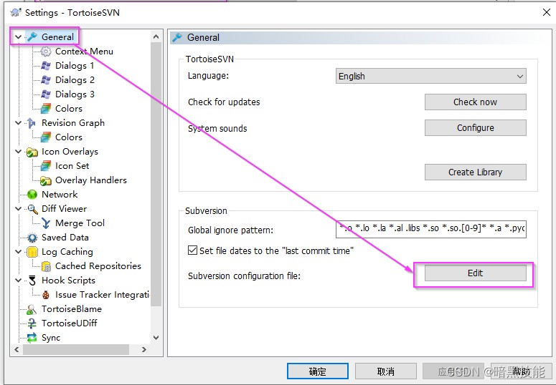Click the tree's vertical scrollbar thumb

156,174
